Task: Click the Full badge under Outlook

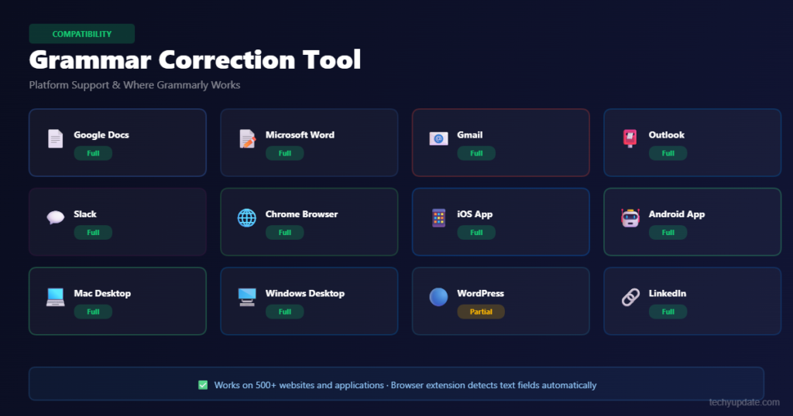Action: click(x=668, y=153)
